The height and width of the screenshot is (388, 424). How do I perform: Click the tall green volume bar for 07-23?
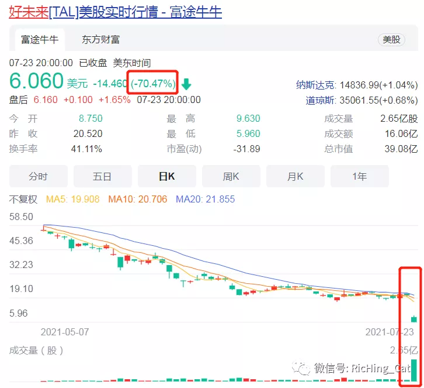click(x=414, y=370)
